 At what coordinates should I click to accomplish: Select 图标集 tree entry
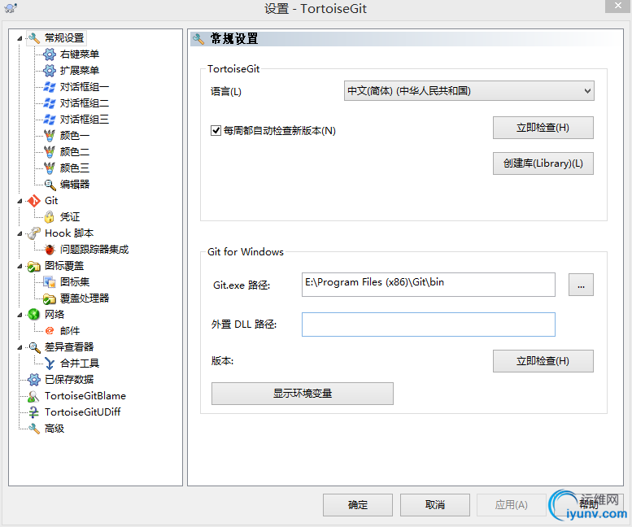tap(75, 282)
